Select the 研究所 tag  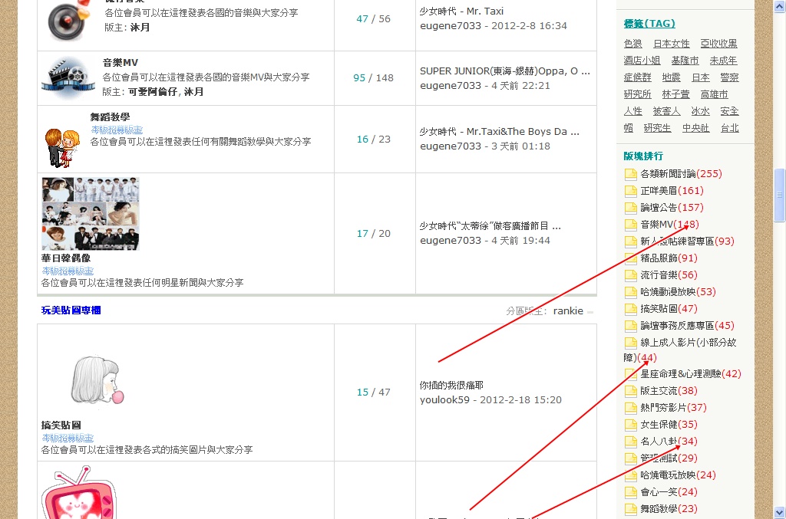637,94
